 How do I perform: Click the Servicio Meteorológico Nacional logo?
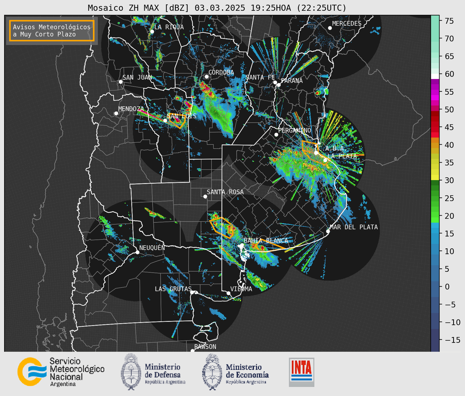click(61, 372)
